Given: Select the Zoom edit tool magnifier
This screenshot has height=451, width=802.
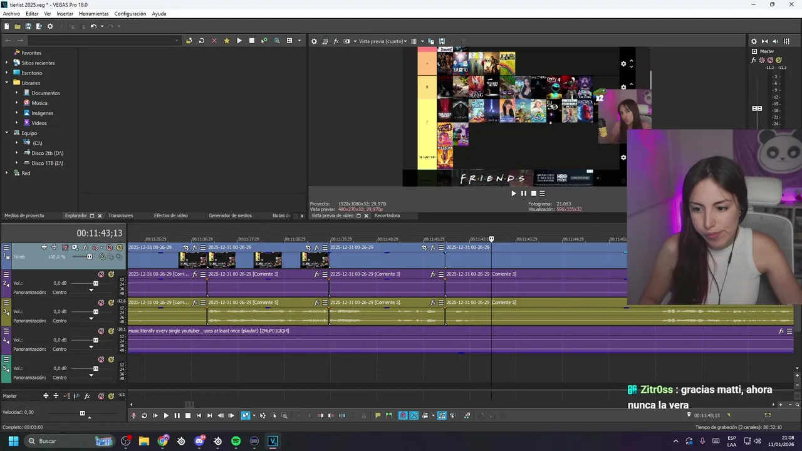Looking at the screenshot, I should click(284, 415).
